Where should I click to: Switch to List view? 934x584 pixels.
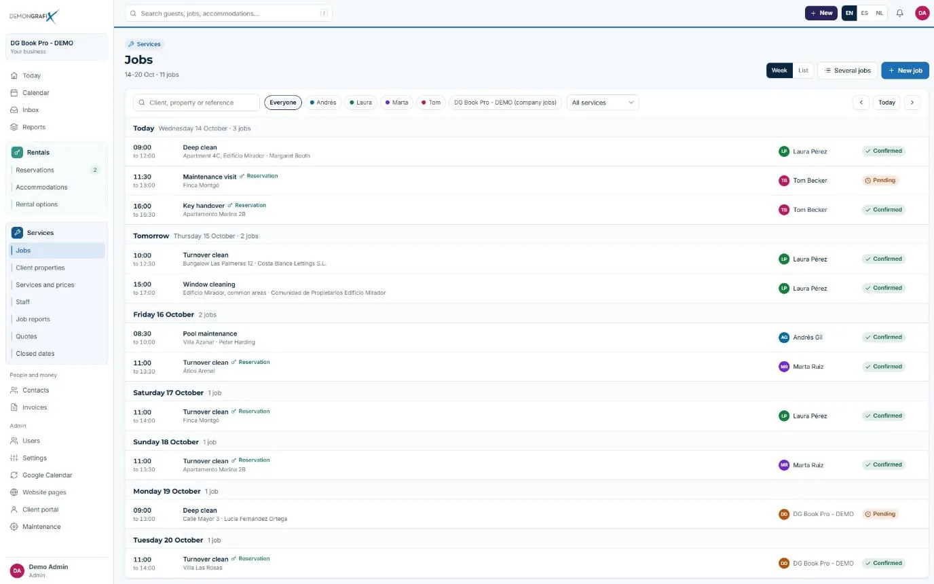[803, 71]
